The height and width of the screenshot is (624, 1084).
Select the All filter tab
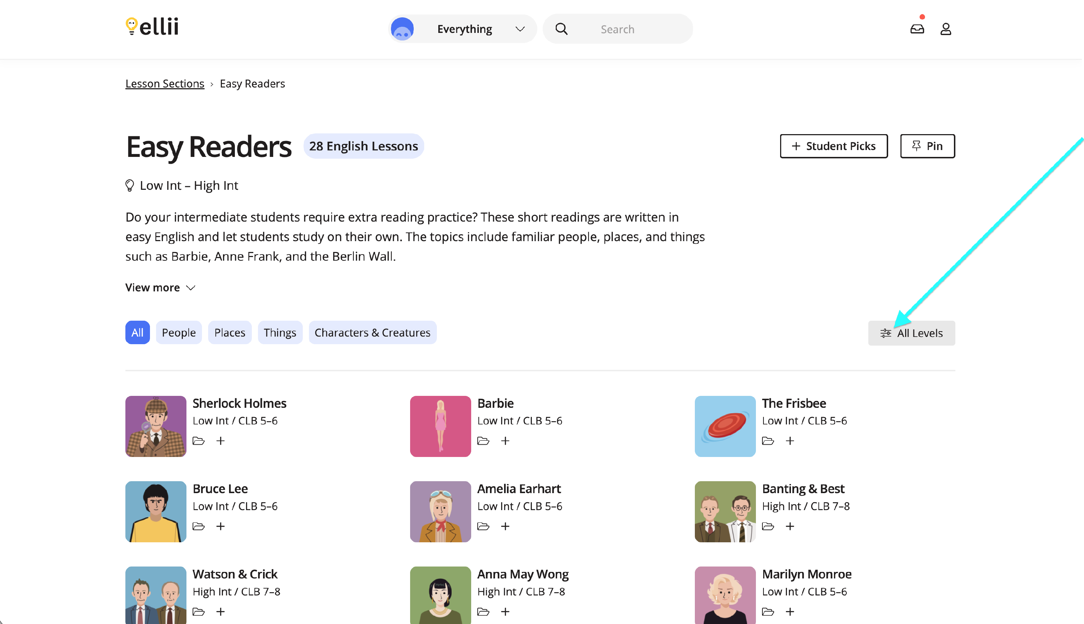137,333
